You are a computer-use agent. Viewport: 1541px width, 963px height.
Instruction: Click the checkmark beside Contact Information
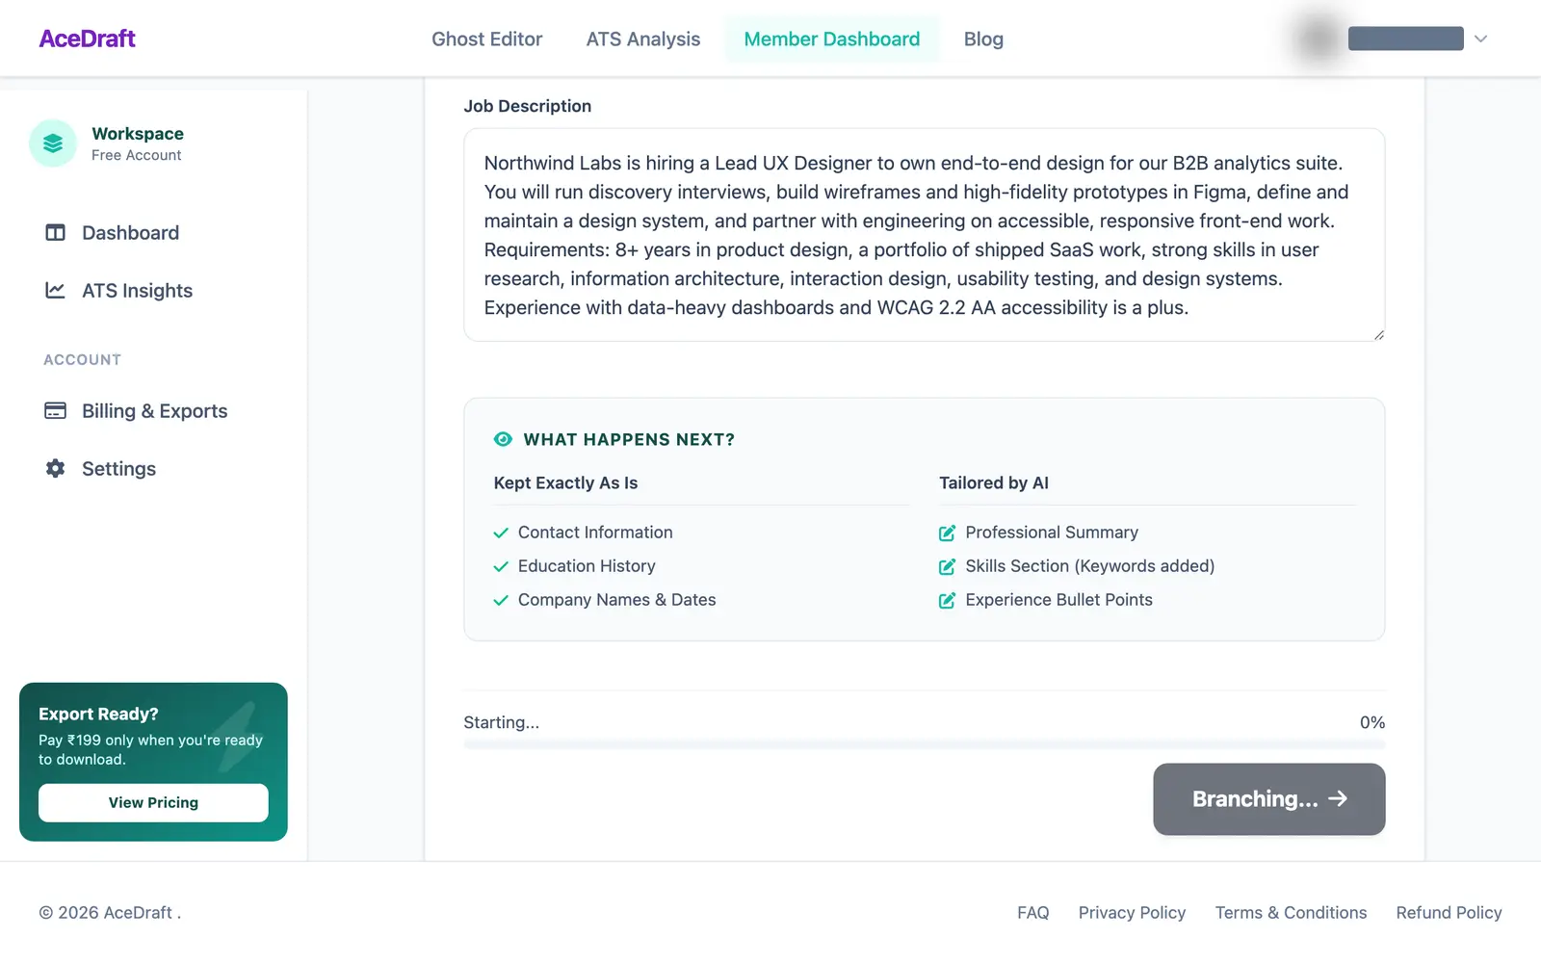[501, 534]
